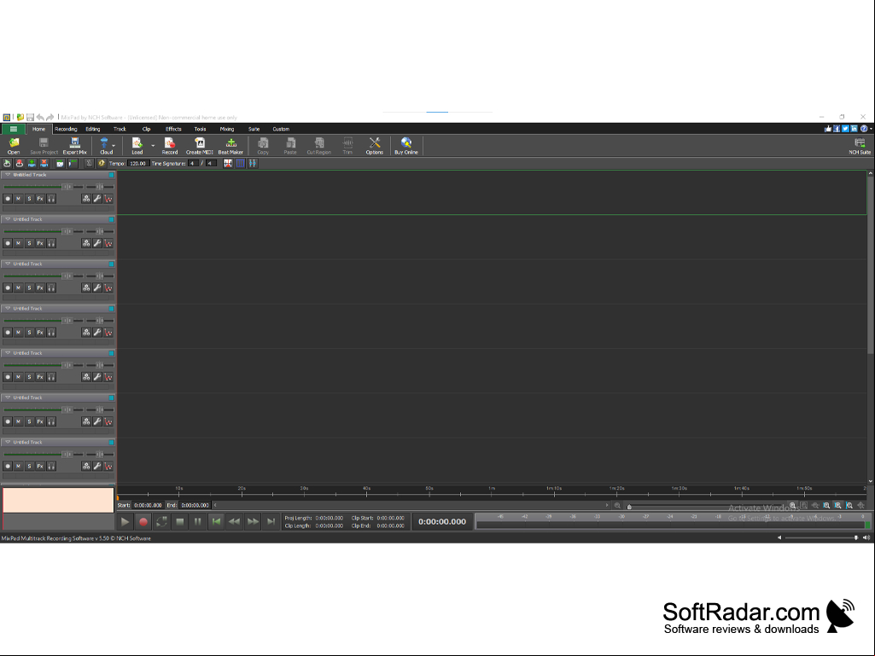Open the Cloud toolbar button
The width and height of the screenshot is (875, 656).
(x=104, y=146)
